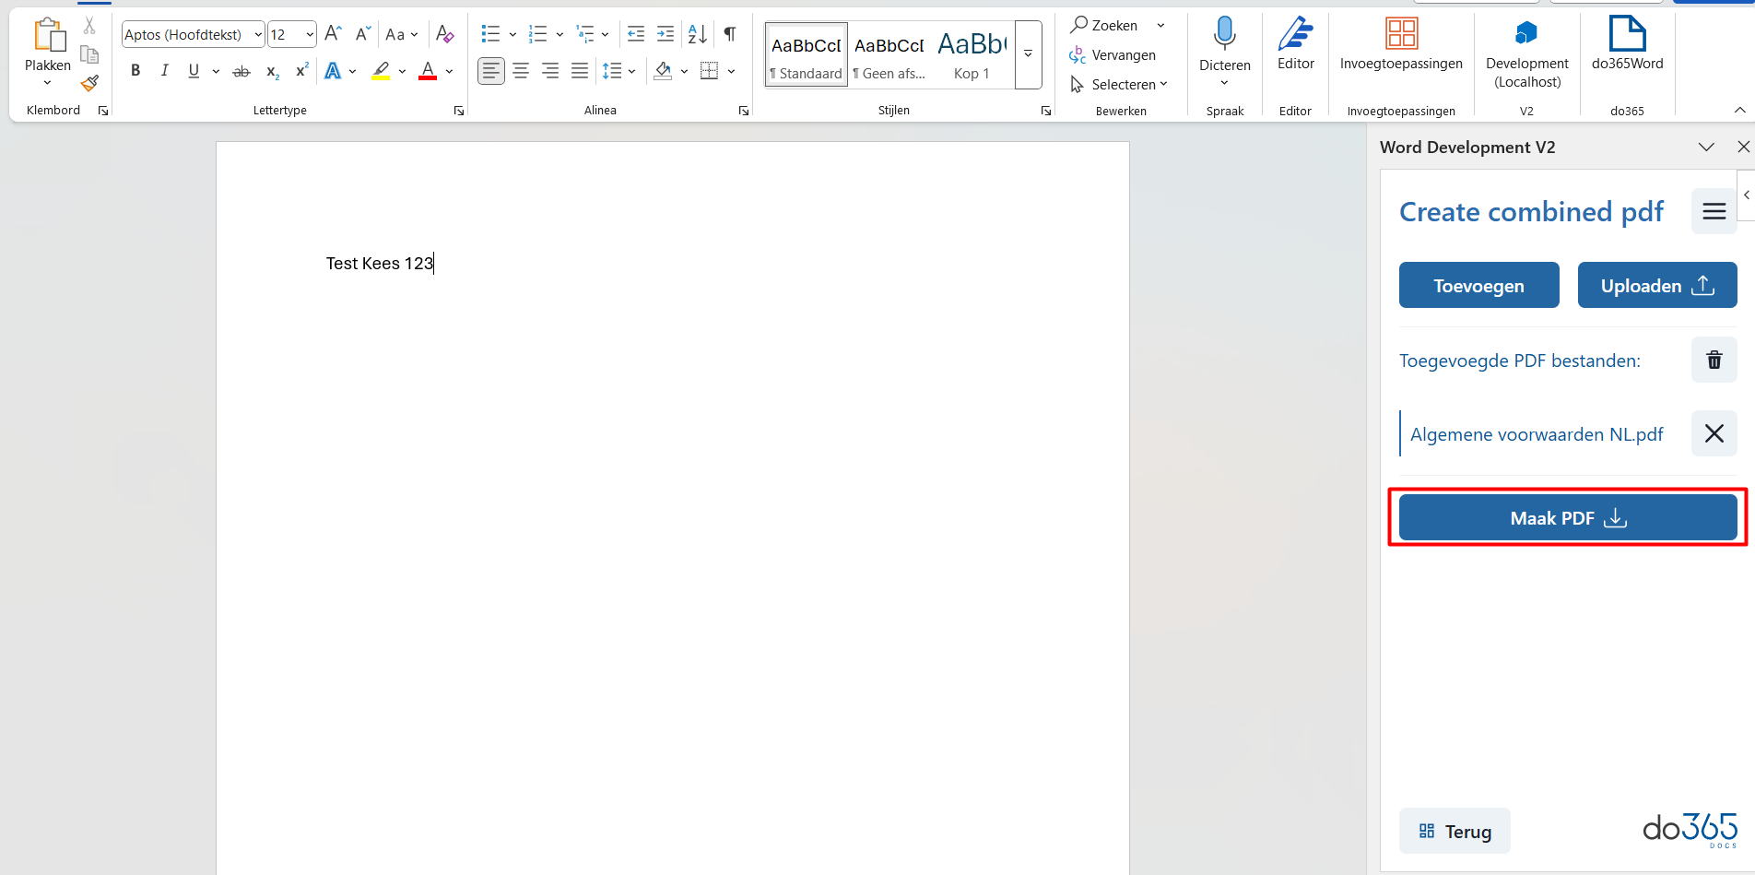Viewport: 1755px width, 875px height.
Task: Remove Algemene voorwaarden NL.pdf from list
Action: pos(1714,433)
